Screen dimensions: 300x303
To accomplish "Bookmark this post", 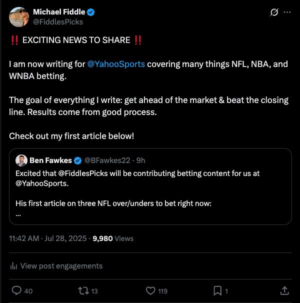I will [x=217, y=290].
